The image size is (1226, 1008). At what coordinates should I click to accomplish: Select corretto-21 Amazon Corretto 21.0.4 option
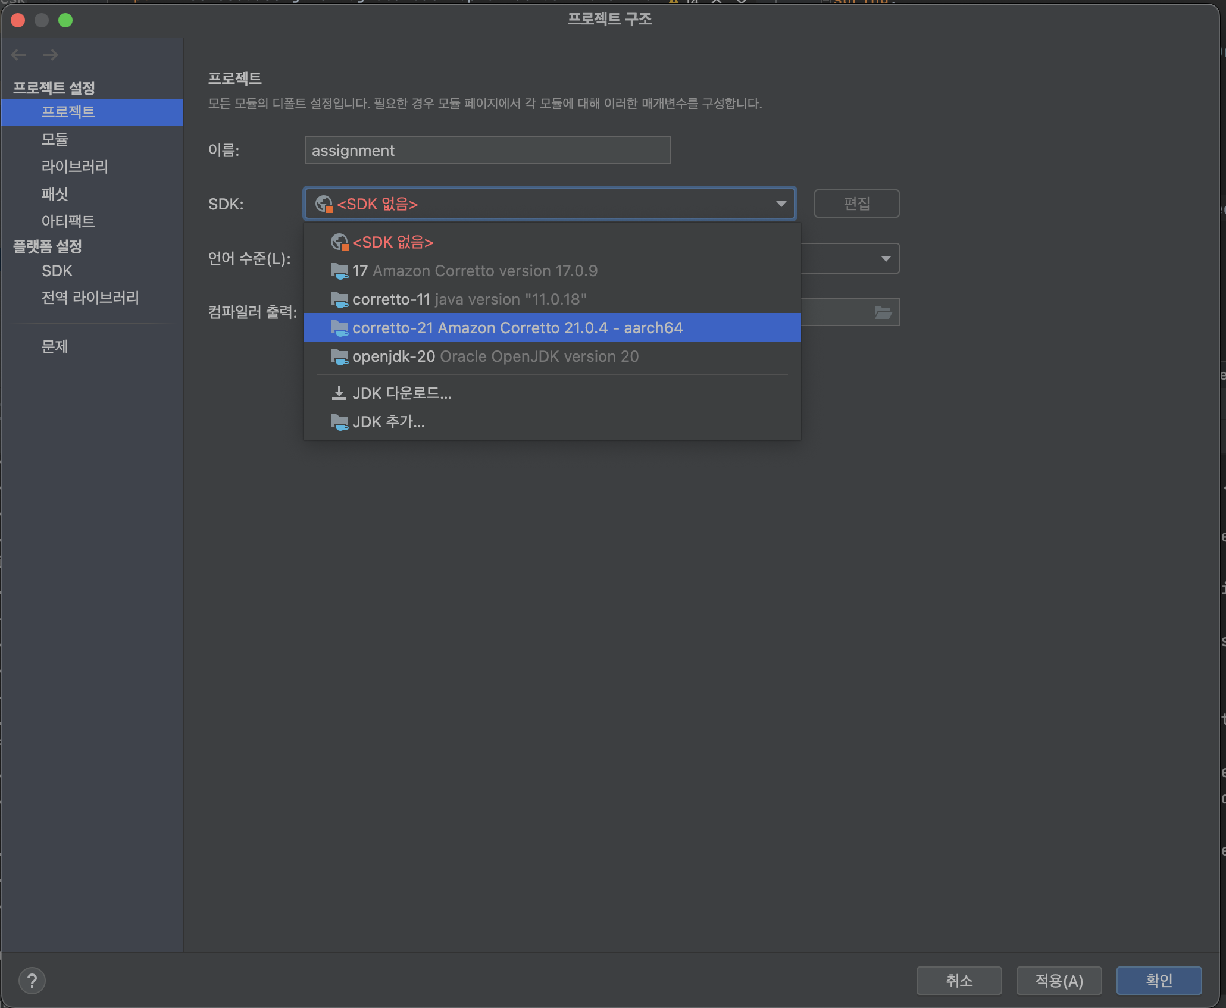click(x=517, y=328)
